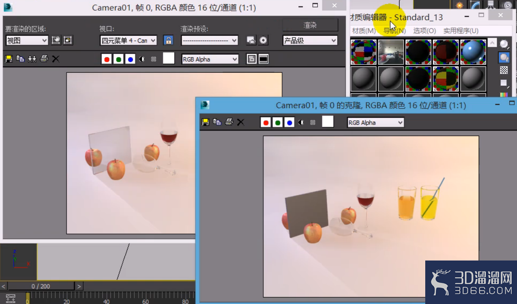The image size is (517, 304).
Task: Toggle red channel in cloned window
Action: coord(266,123)
